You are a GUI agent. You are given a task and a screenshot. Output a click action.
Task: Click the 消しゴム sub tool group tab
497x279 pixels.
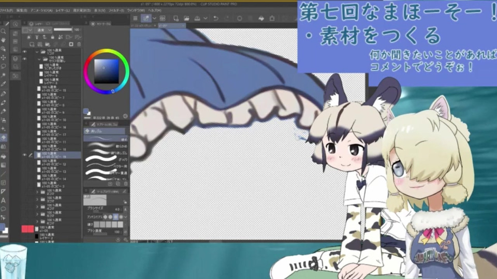[105, 131]
